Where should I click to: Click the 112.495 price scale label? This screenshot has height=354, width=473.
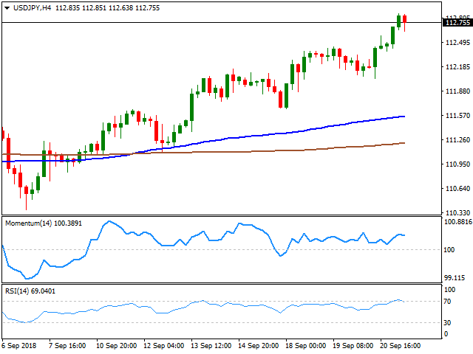pyautogui.click(x=457, y=43)
